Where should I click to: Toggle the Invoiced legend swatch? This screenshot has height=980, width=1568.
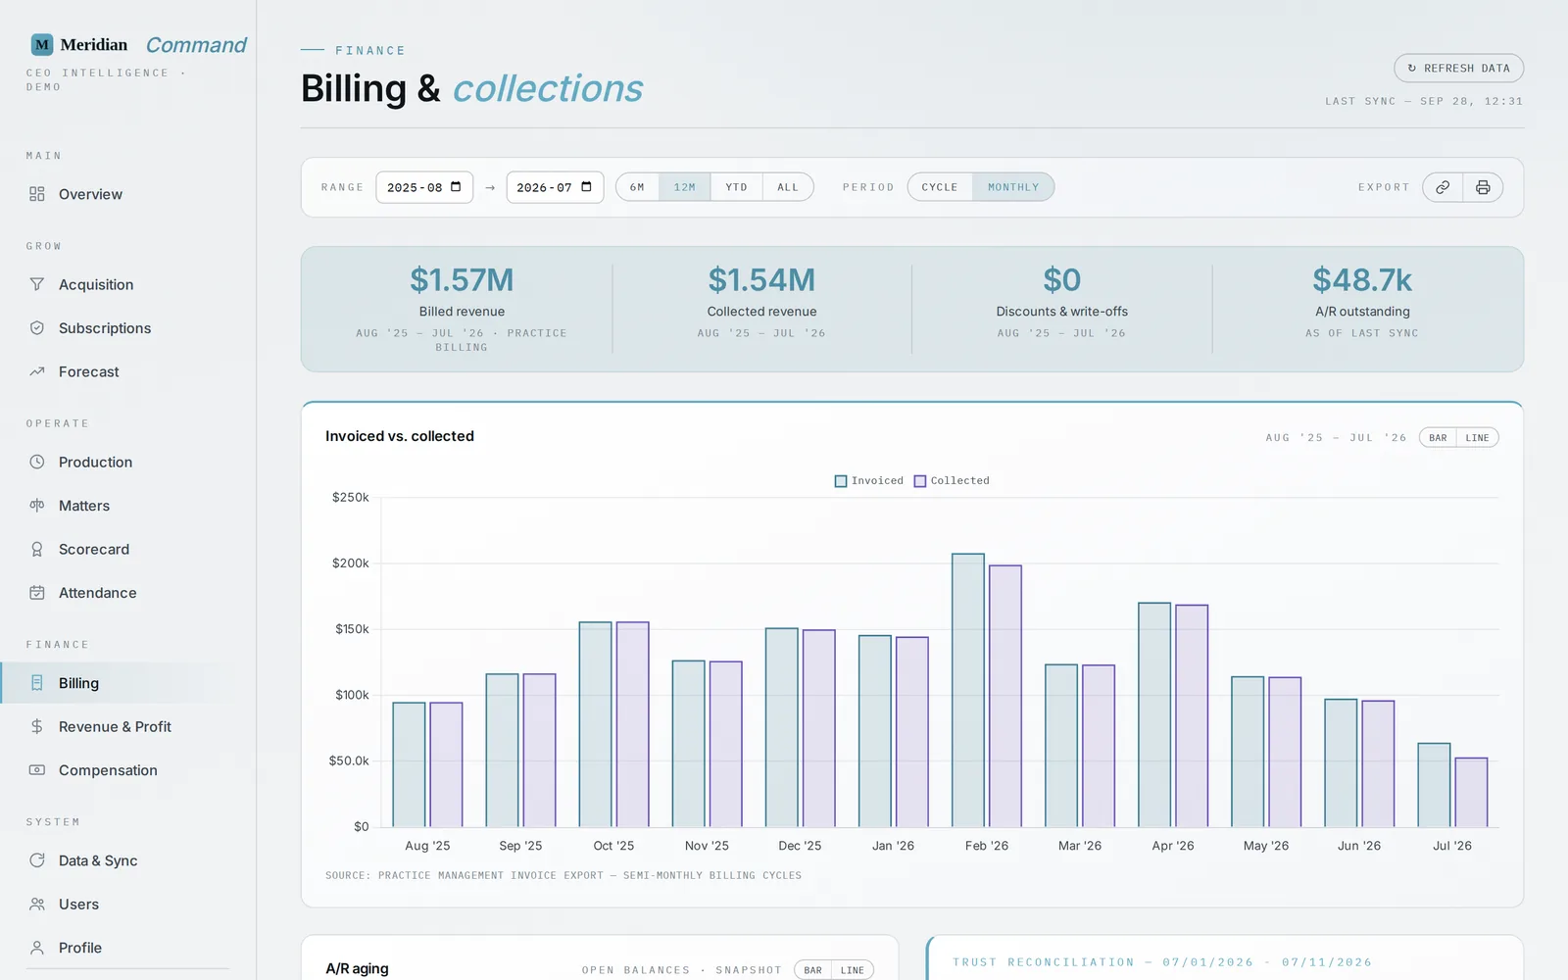(x=841, y=481)
